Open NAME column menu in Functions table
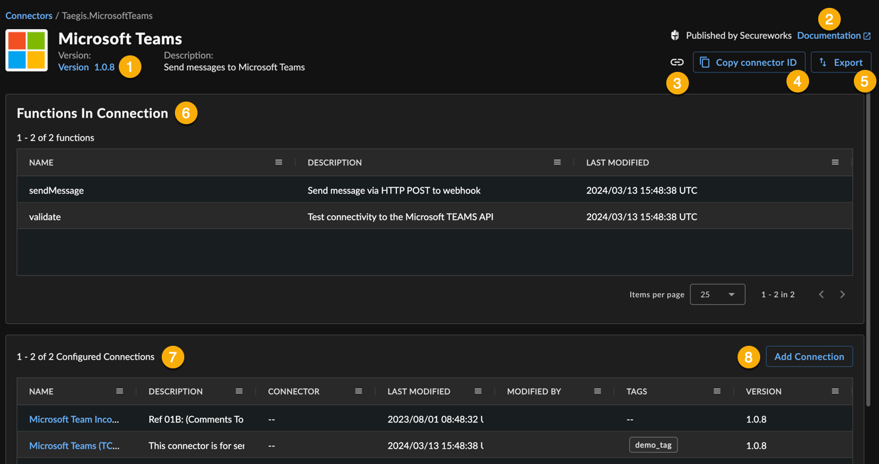Screen dimensions: 879x464 click(279, 162)
